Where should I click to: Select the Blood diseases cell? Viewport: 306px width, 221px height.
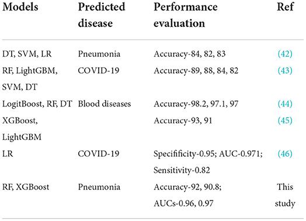point(105,103)
